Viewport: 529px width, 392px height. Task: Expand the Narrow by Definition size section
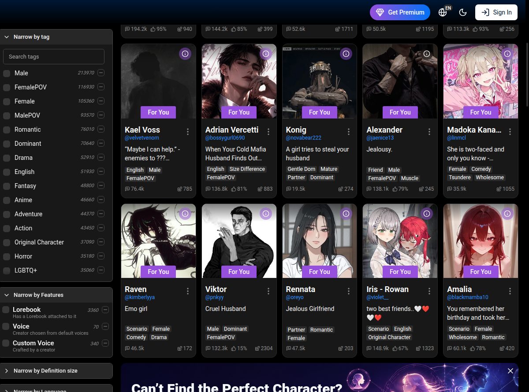click(x=56, y=371)
